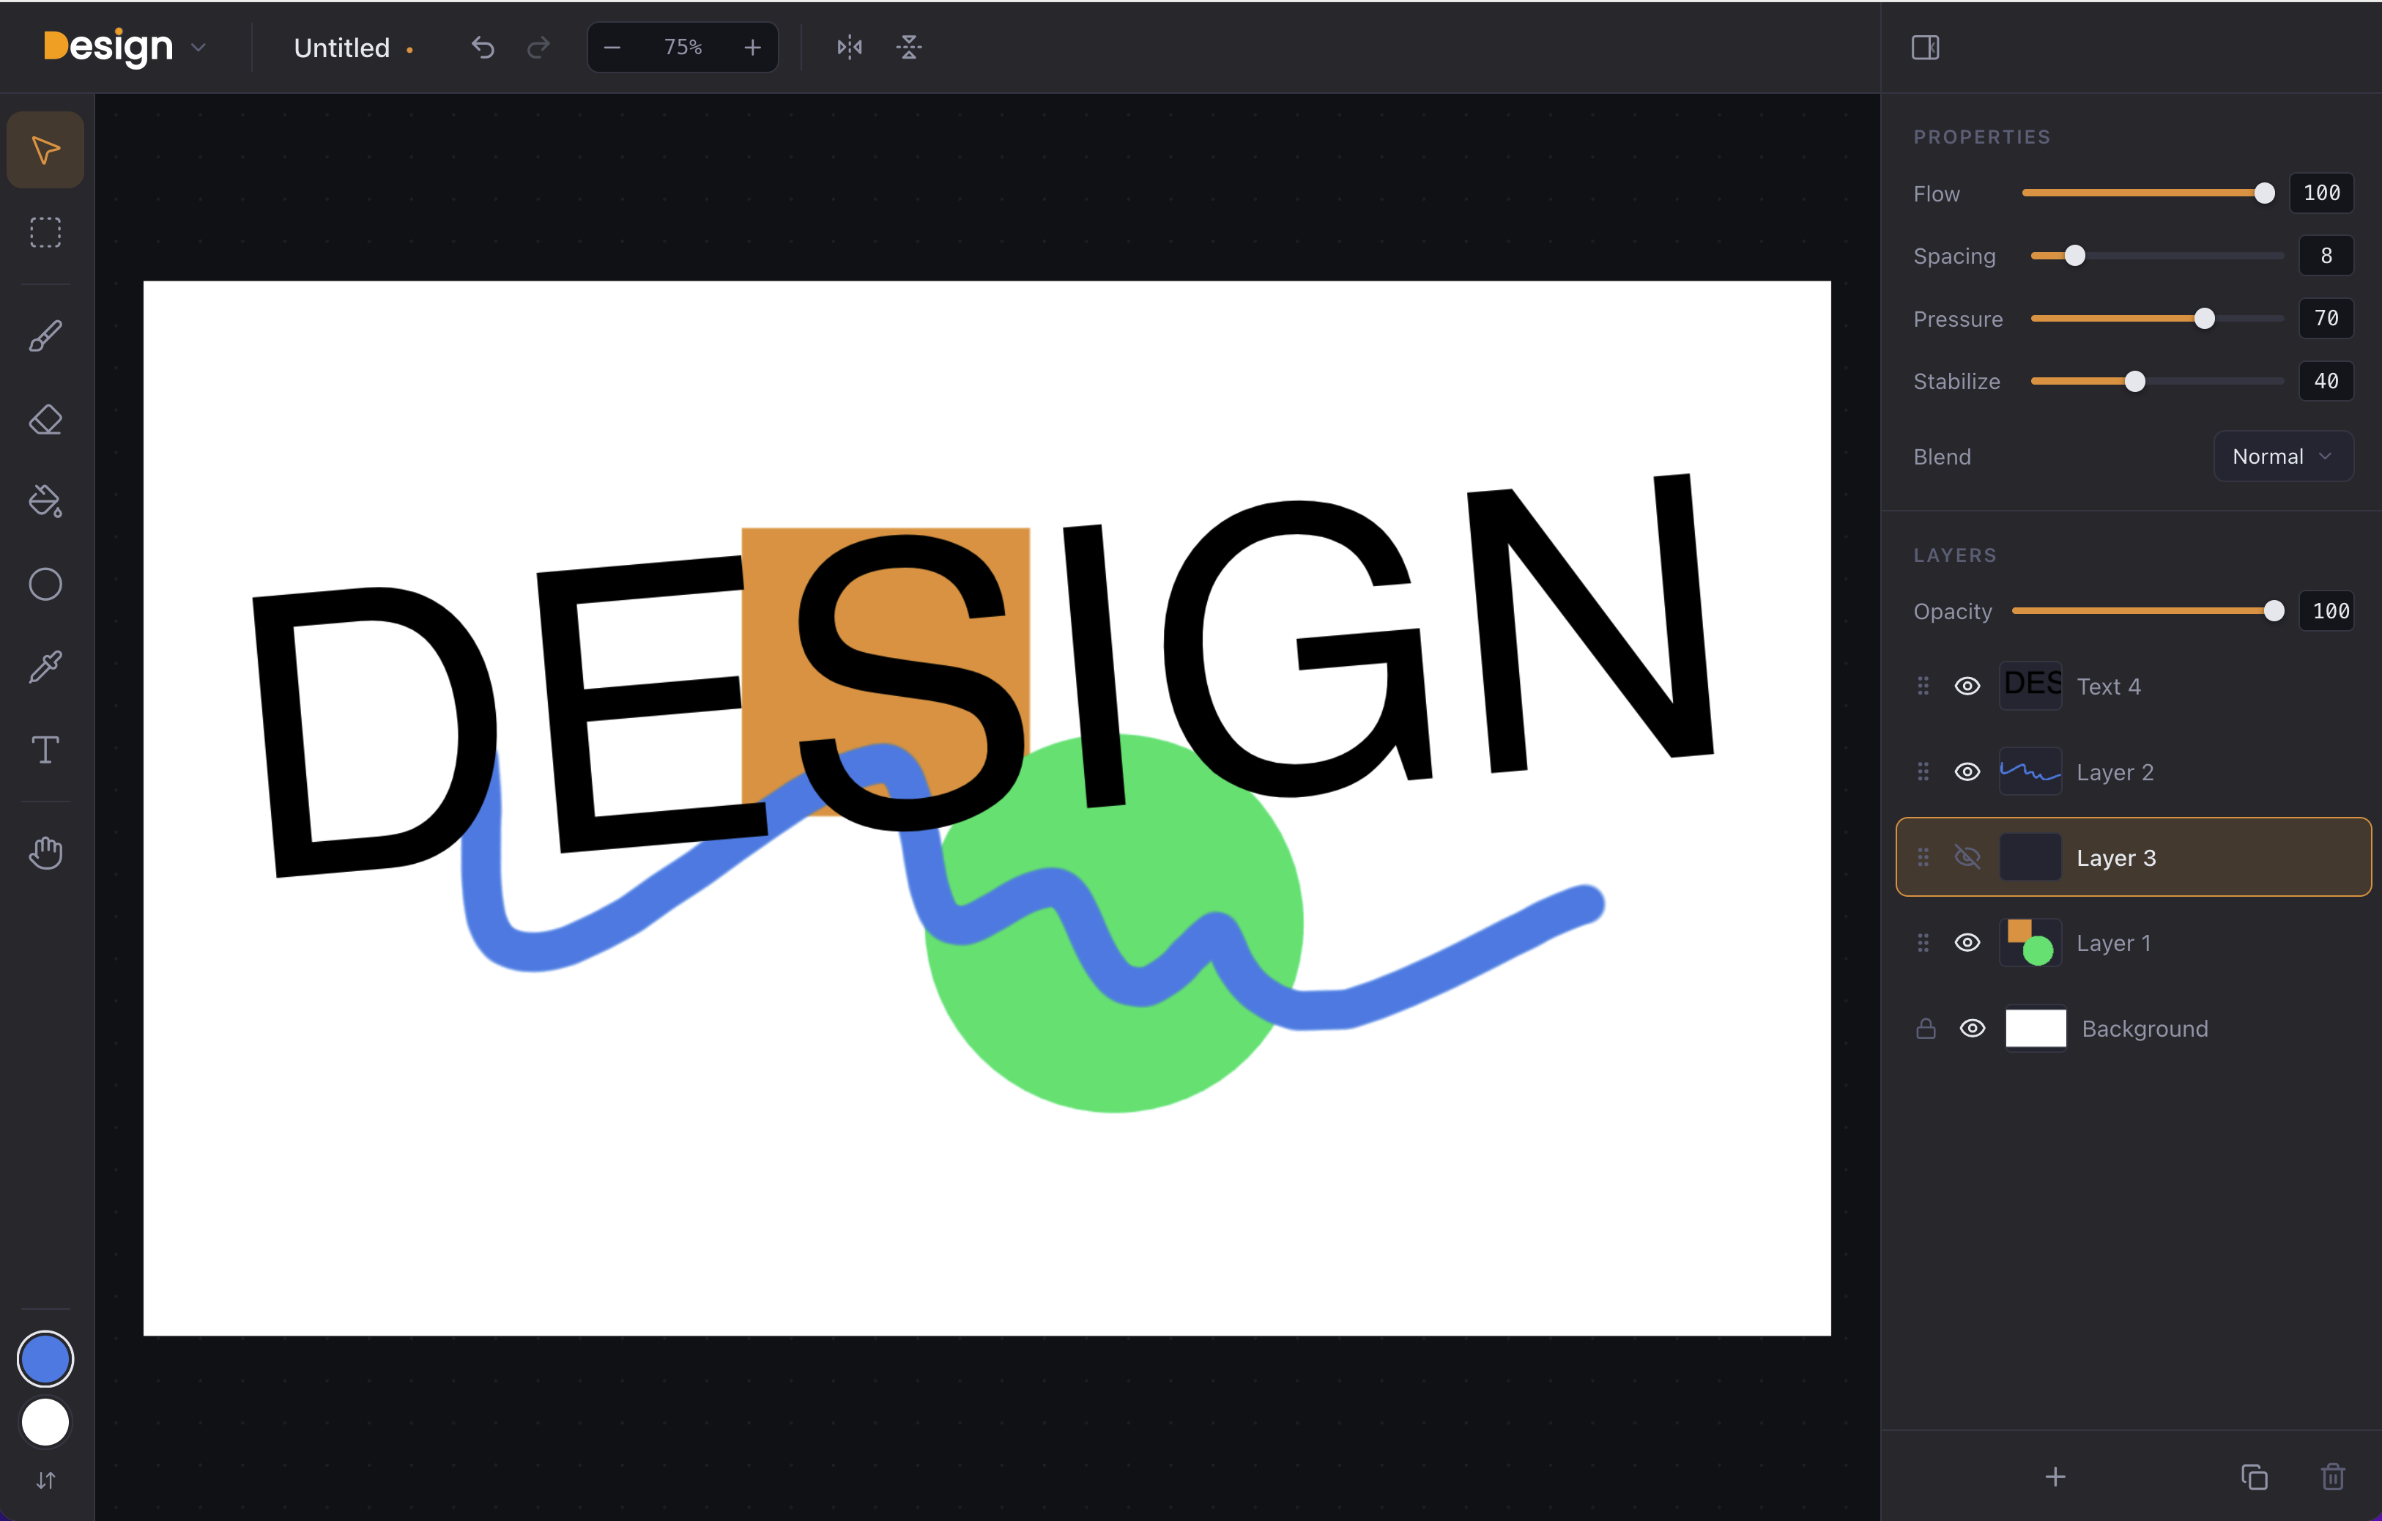Click the 75% zoom level value
This screenshot has height=1521, width=2382.
(x=683, y=48)
